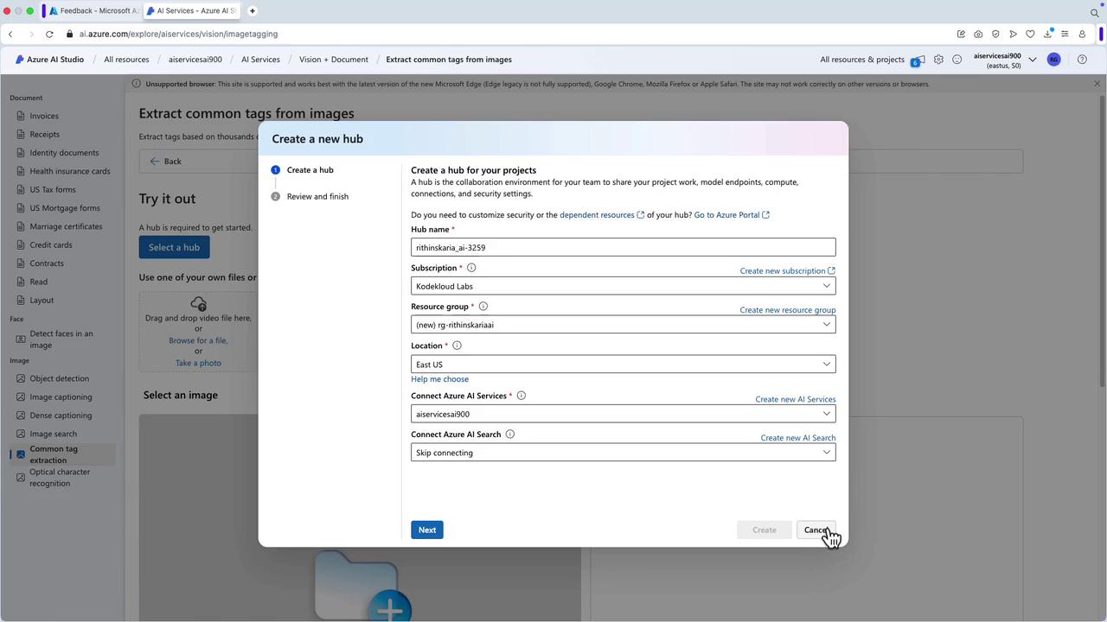Click the Hub name input field

[624, 248]
